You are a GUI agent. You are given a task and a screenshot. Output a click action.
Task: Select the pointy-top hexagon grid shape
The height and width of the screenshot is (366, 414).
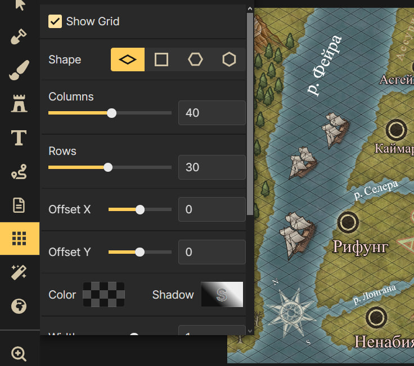229,60
